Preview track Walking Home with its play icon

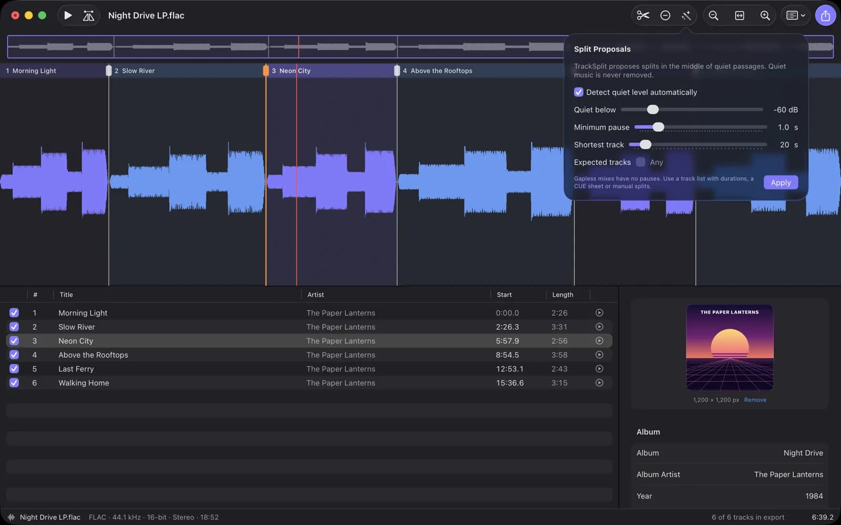(599, 383)
